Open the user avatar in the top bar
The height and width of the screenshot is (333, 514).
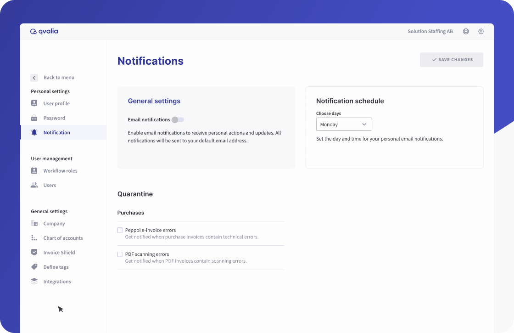coord(466,31)
